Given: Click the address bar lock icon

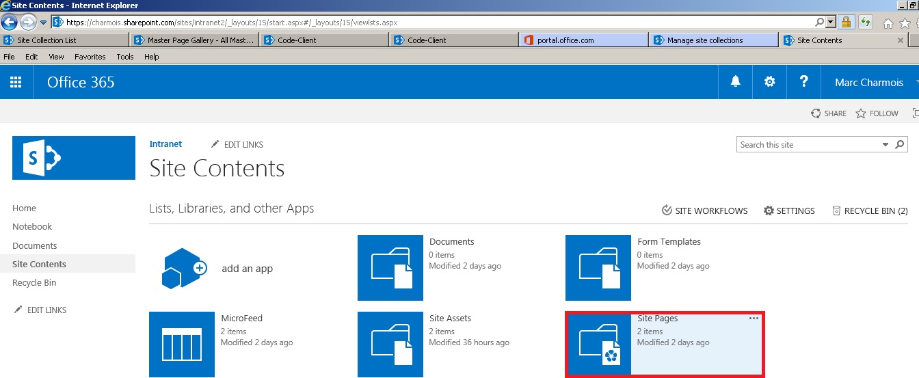Looking at the screenshot, I should [x=847, y=22].
